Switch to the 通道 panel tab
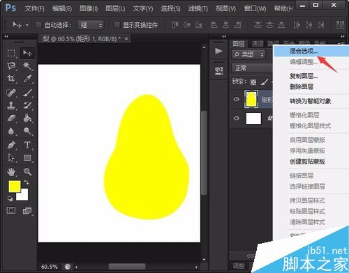 point(258,44)
